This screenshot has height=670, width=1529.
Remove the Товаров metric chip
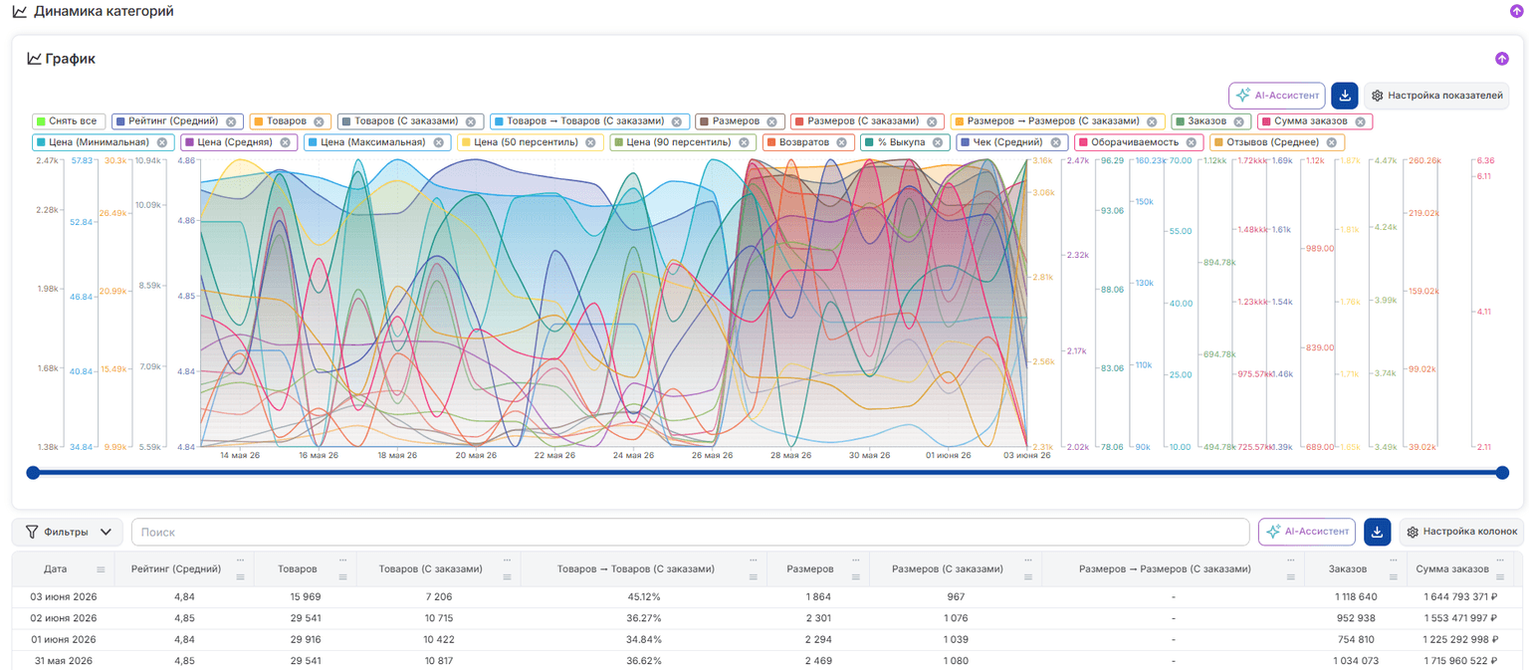coord(319,121)
